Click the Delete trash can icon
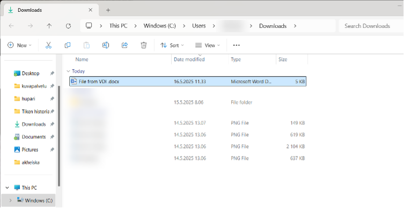Screen dimensions: 405x208 point(144,45)
